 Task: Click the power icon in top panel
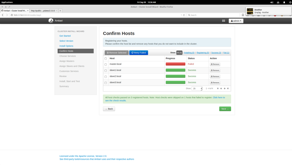(290, 2)
